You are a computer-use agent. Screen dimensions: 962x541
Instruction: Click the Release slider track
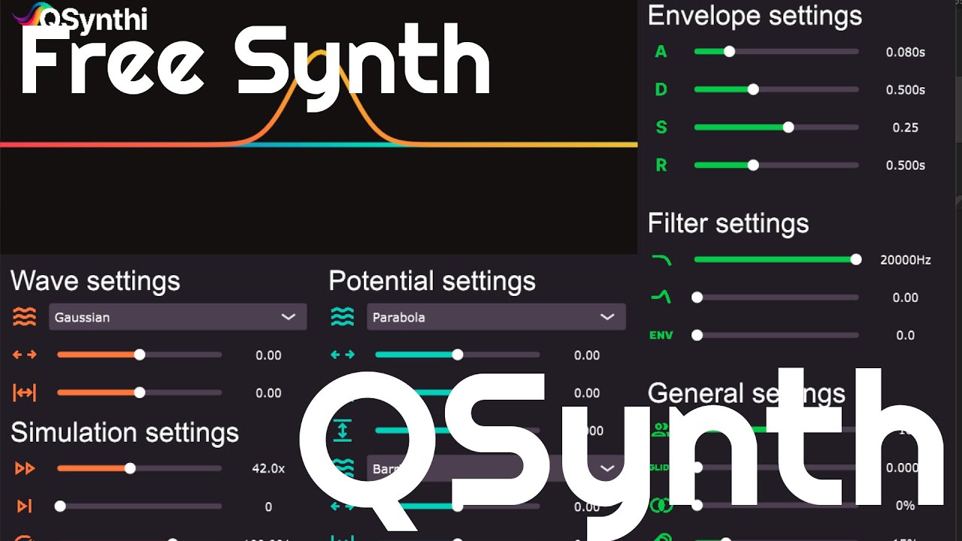(x=776, y=165)
